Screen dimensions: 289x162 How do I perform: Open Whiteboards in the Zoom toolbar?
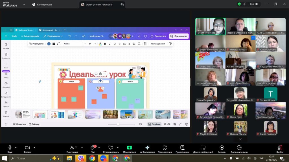[x=203, y=148]
